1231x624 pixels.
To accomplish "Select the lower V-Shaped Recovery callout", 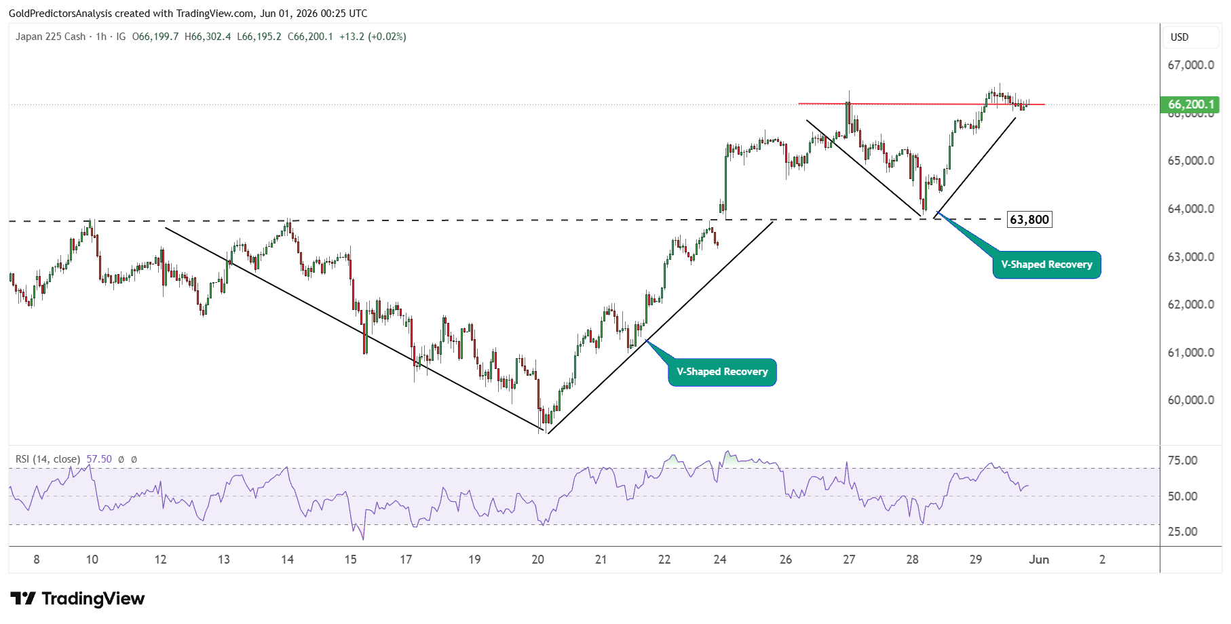I will click(x=722, y=372).
